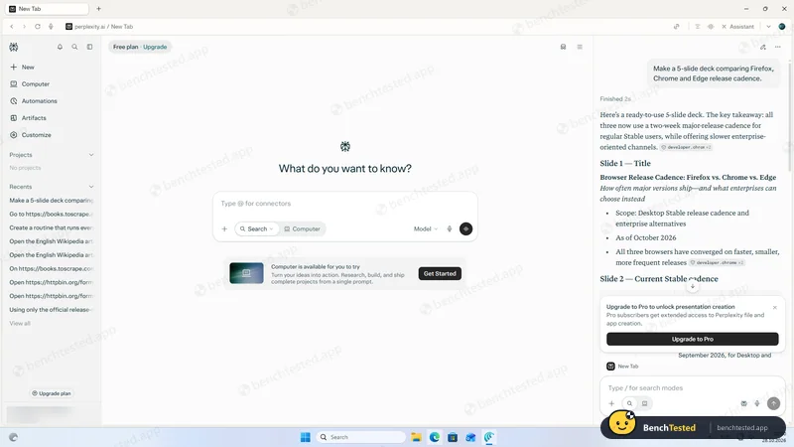Select the New Tab browser tab

point(47,9)
